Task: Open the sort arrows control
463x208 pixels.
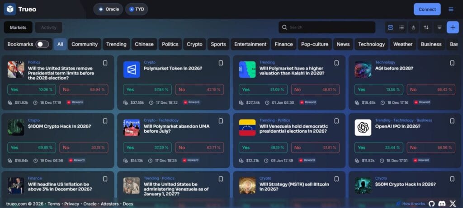Action: tap(426, 28)
